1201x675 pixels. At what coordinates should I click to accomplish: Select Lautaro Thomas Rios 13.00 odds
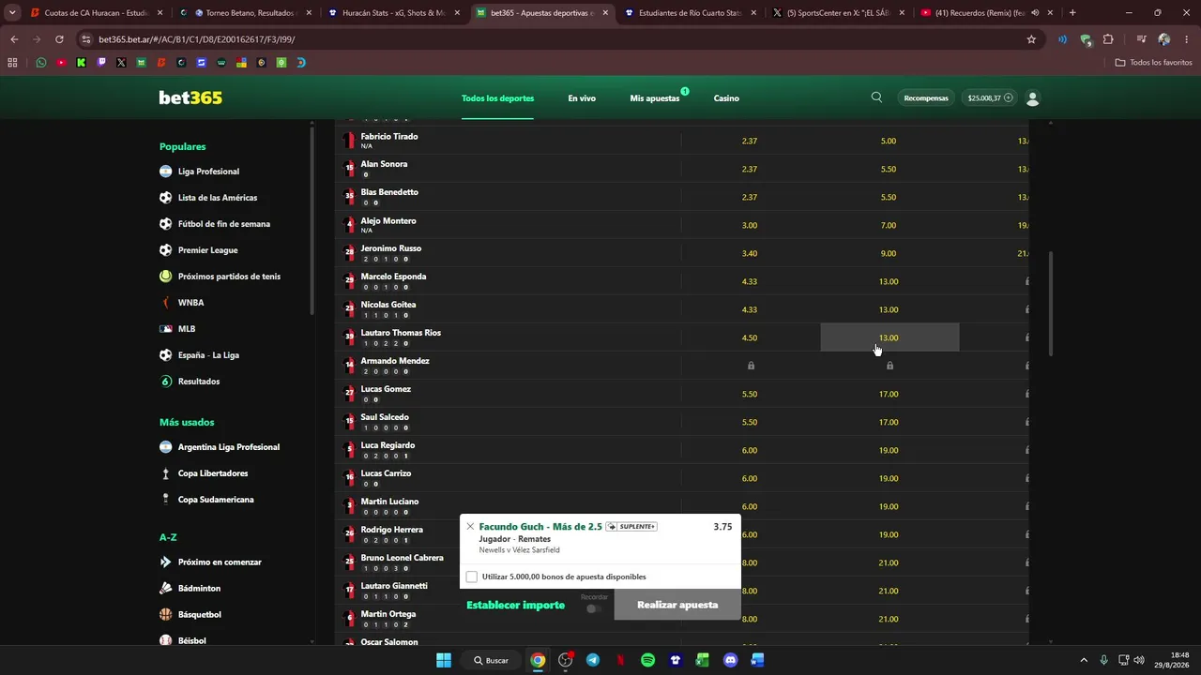(889, 337)
